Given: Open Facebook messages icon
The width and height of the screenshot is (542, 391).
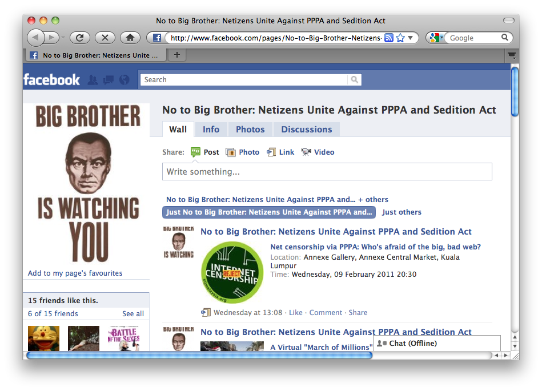Looking at the screenshot, I should click(x=109, y=80).
